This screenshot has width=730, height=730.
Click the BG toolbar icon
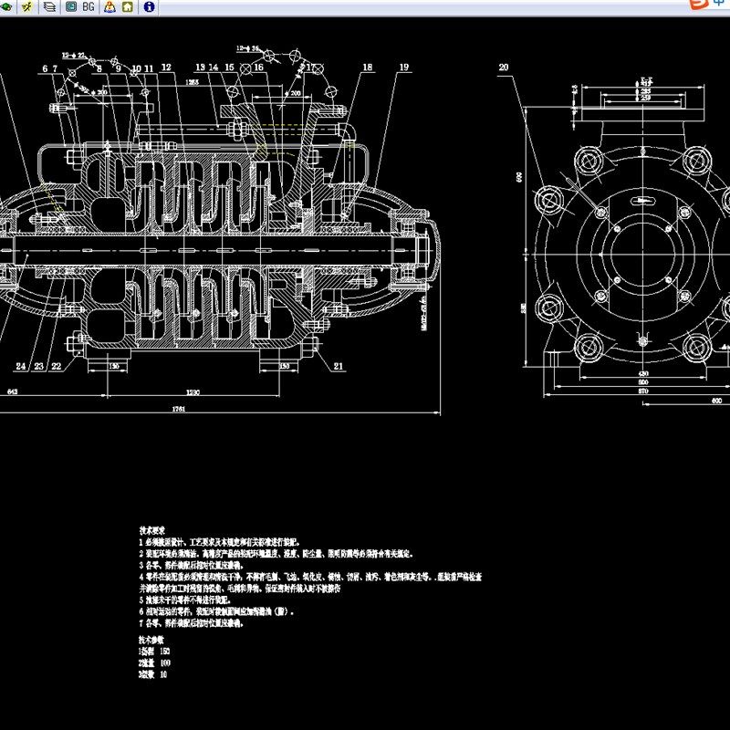pos(88,7)
